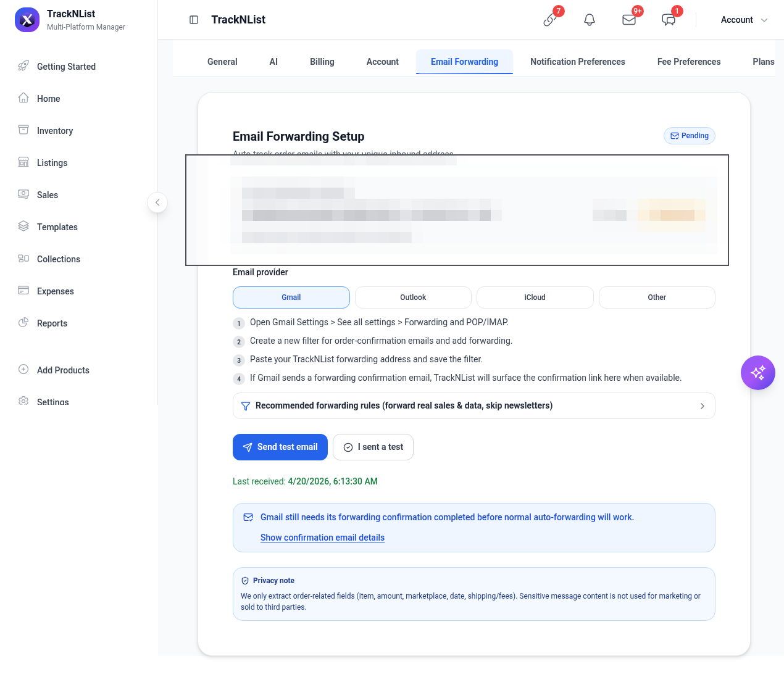Open Sales cash icon

[23, 194]
